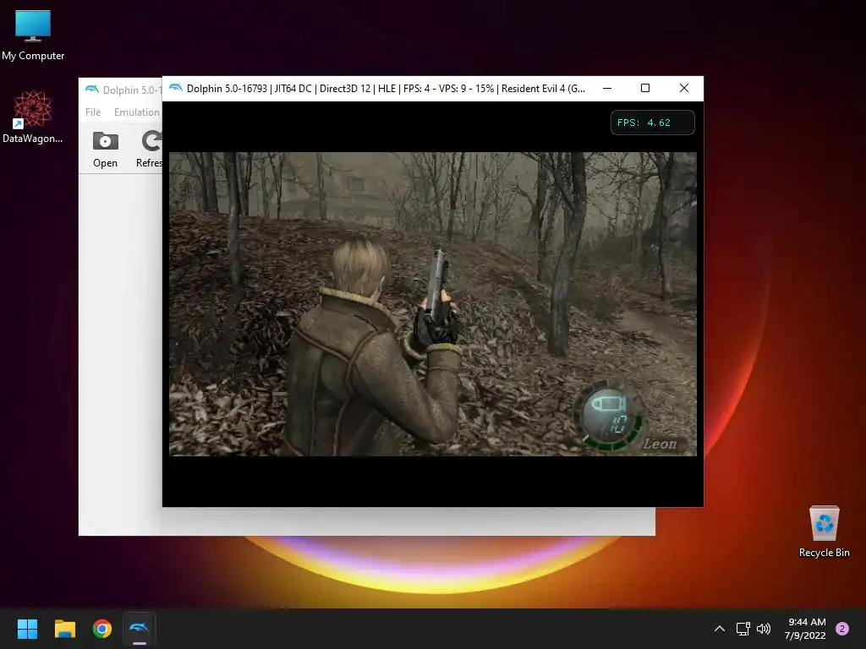866x649 pixels.
Task: Open the clock showing 9:44 AM
Action: 805,629
